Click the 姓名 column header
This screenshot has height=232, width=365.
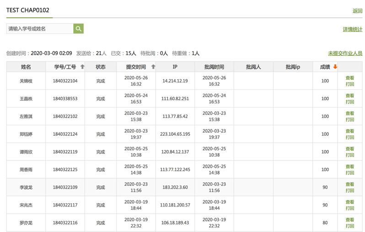coord(26,67)
